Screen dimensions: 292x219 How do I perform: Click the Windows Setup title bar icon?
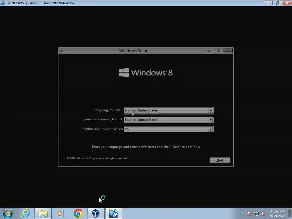tap(62, 50)
